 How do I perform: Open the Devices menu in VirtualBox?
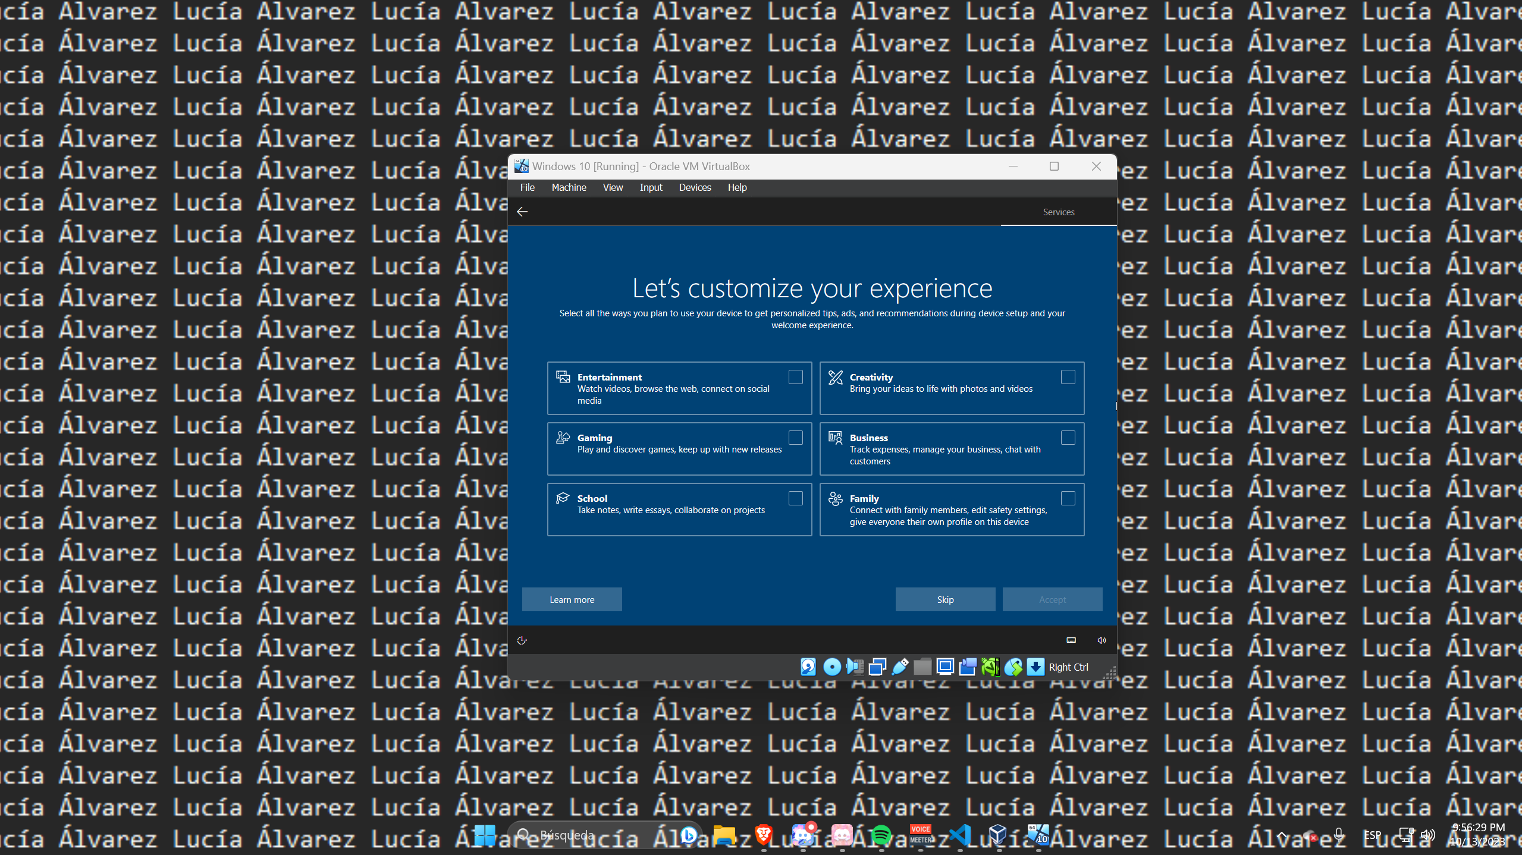[694, 187]
